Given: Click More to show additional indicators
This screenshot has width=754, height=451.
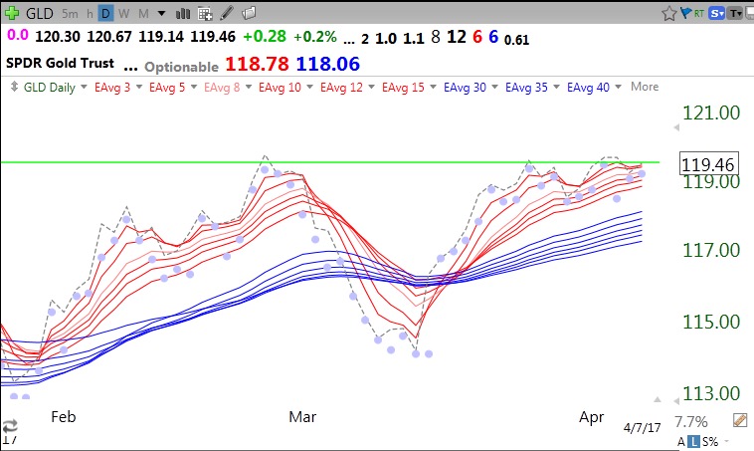Looking at the screenshot, I should point(645,87).
